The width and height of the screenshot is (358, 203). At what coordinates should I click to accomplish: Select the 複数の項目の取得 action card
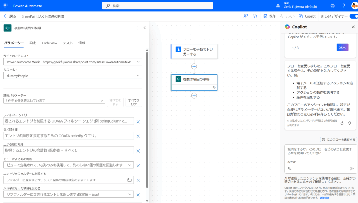[194, 82]
